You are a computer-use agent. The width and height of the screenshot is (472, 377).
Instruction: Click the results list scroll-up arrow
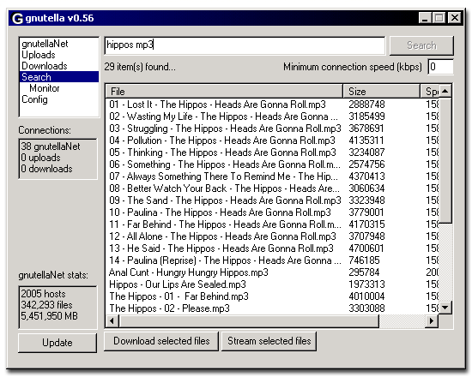[445, 91]
